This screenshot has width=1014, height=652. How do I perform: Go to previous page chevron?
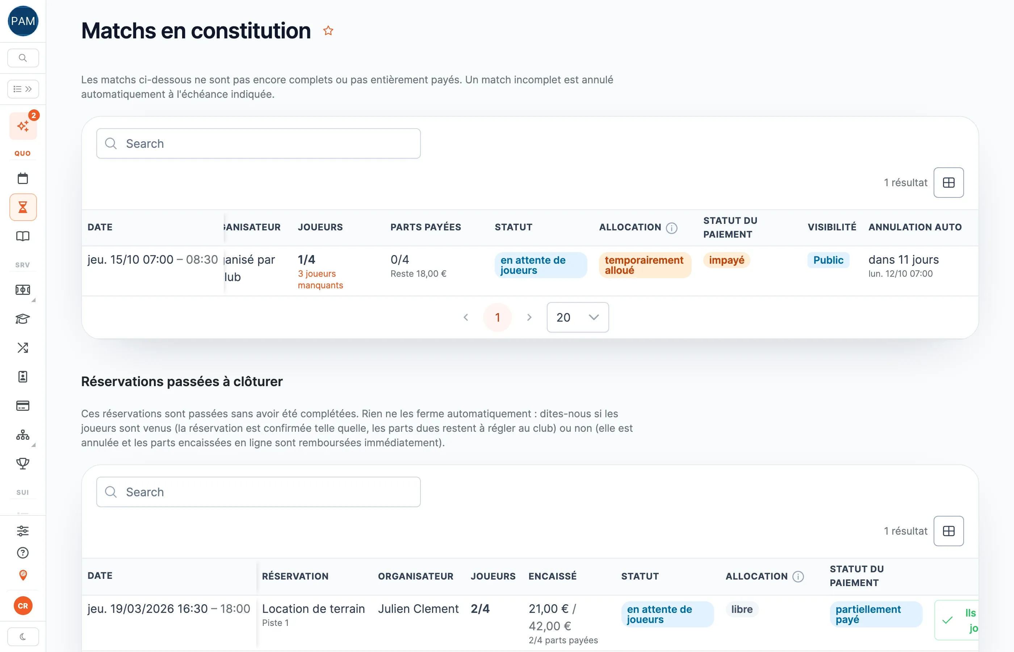[465, 318]
